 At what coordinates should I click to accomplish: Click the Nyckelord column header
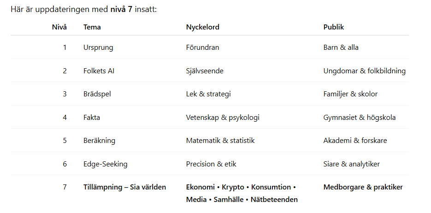202,27
